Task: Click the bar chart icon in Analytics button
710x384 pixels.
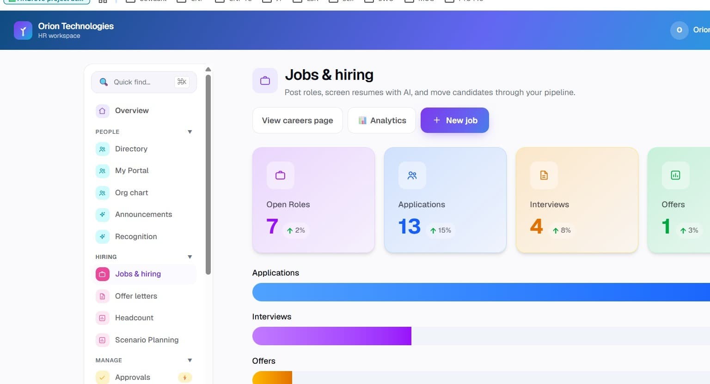Action: (362, 120)
